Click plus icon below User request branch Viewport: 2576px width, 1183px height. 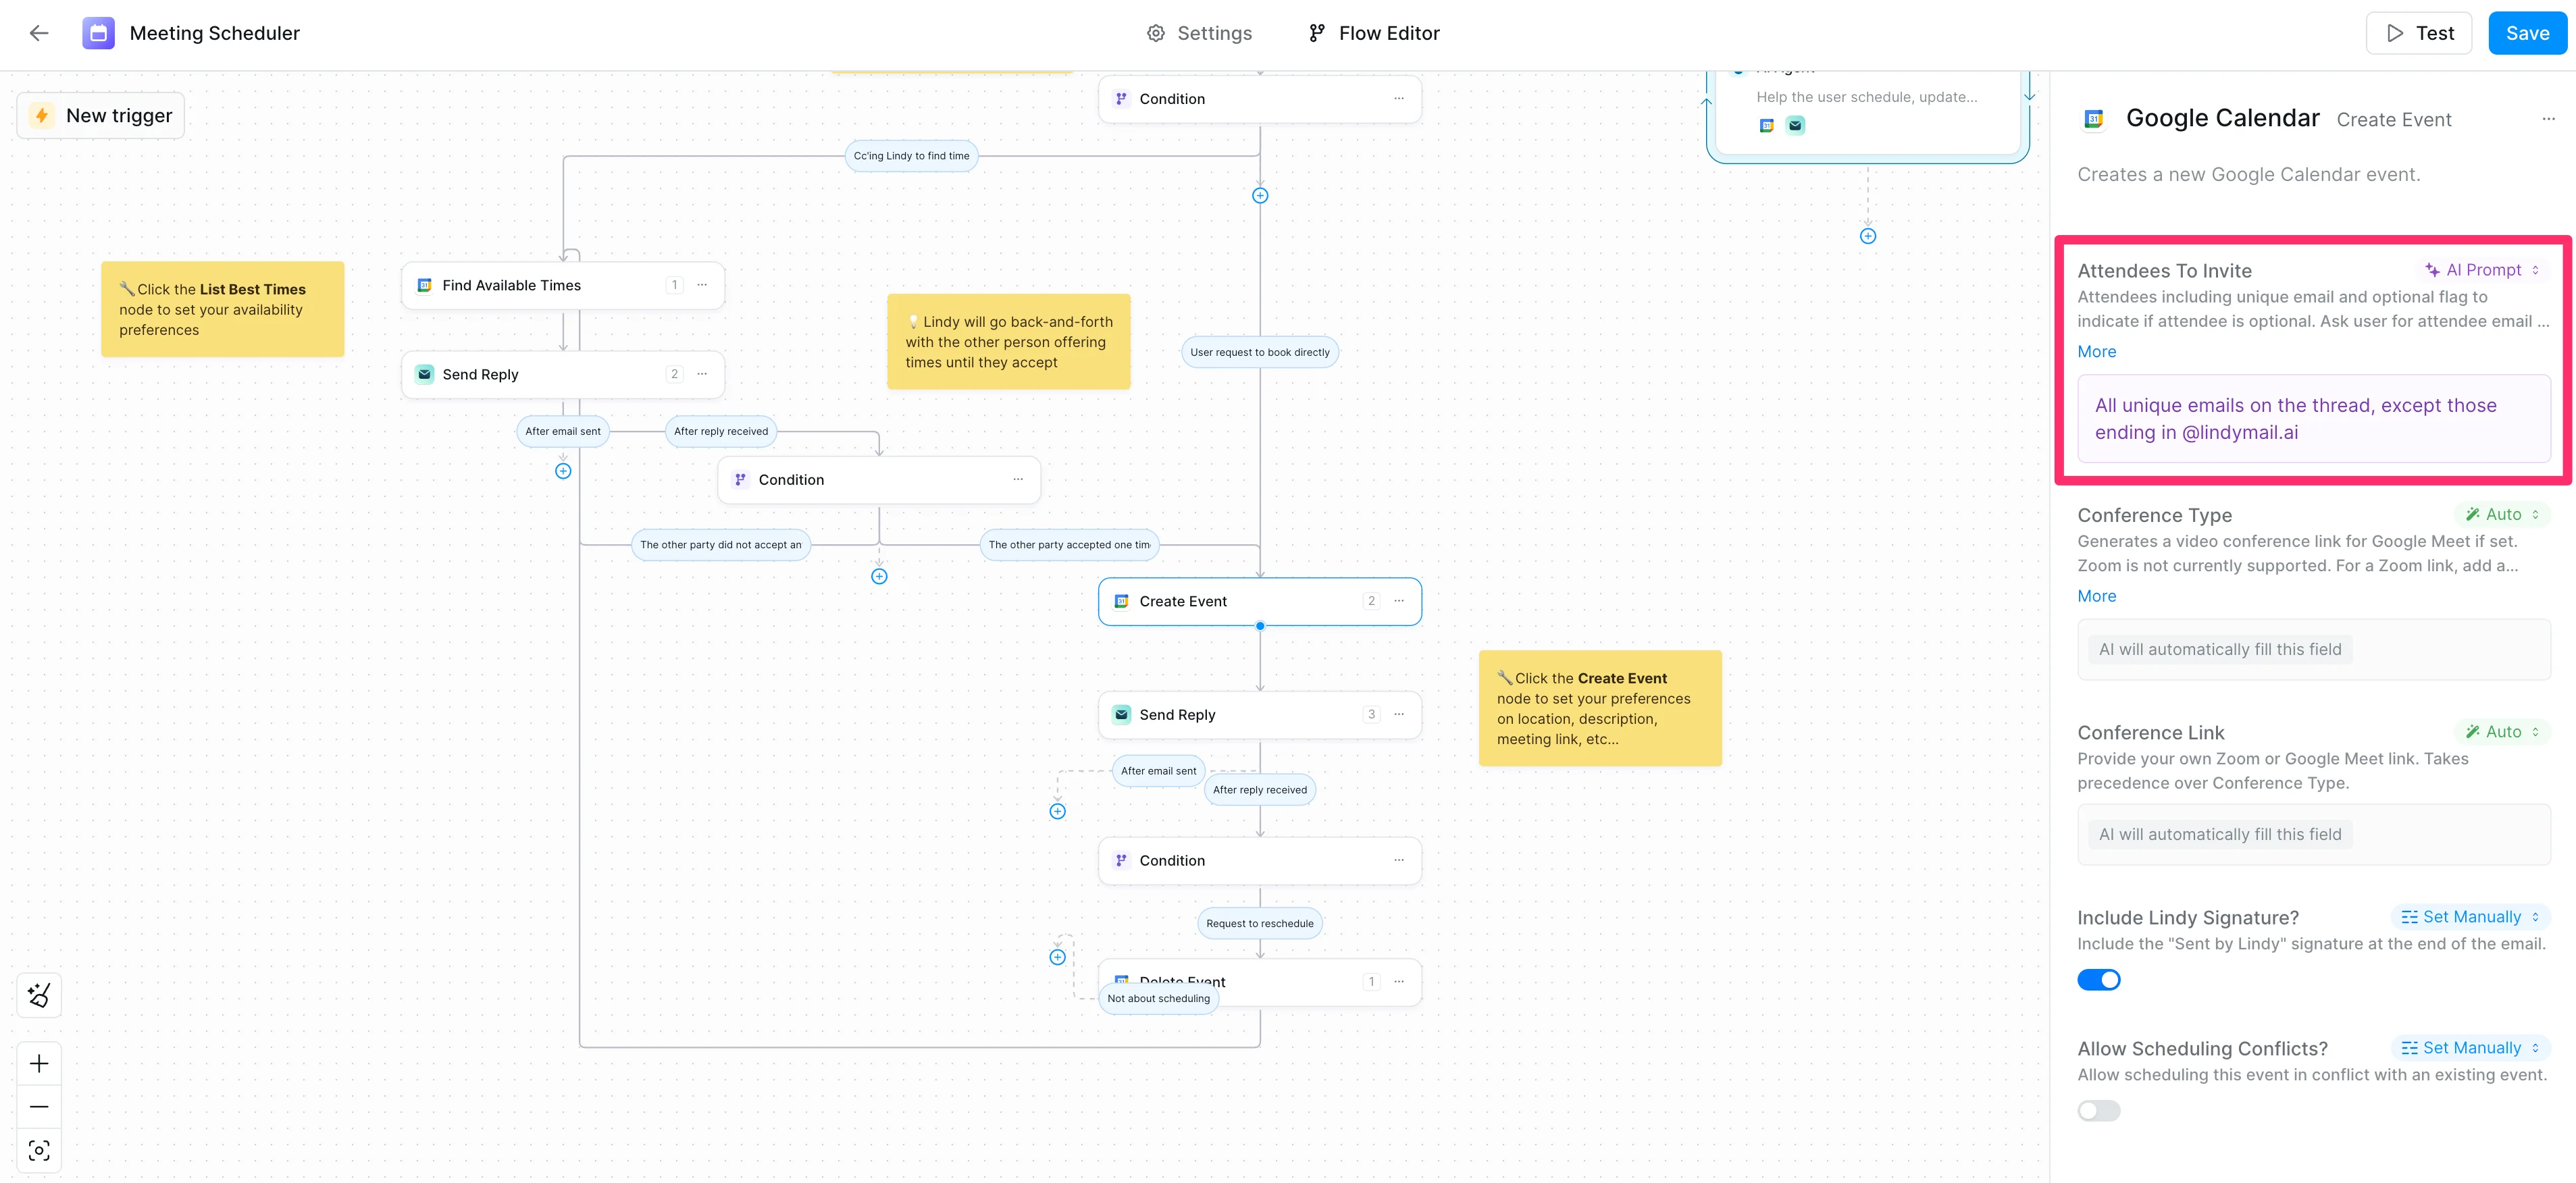click(1260, 196)
